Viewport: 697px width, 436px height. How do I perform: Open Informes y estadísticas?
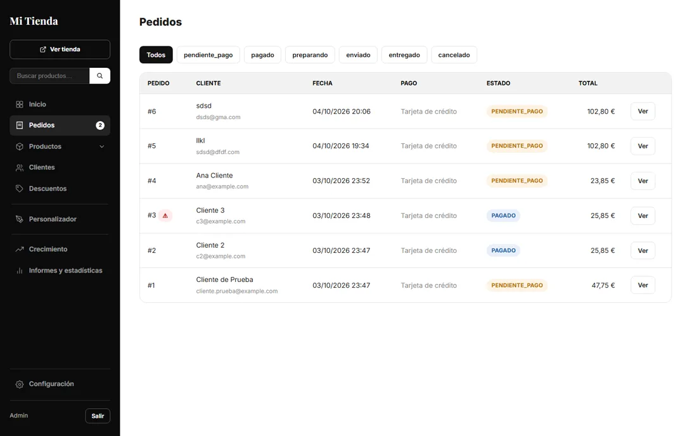(60, 271)
